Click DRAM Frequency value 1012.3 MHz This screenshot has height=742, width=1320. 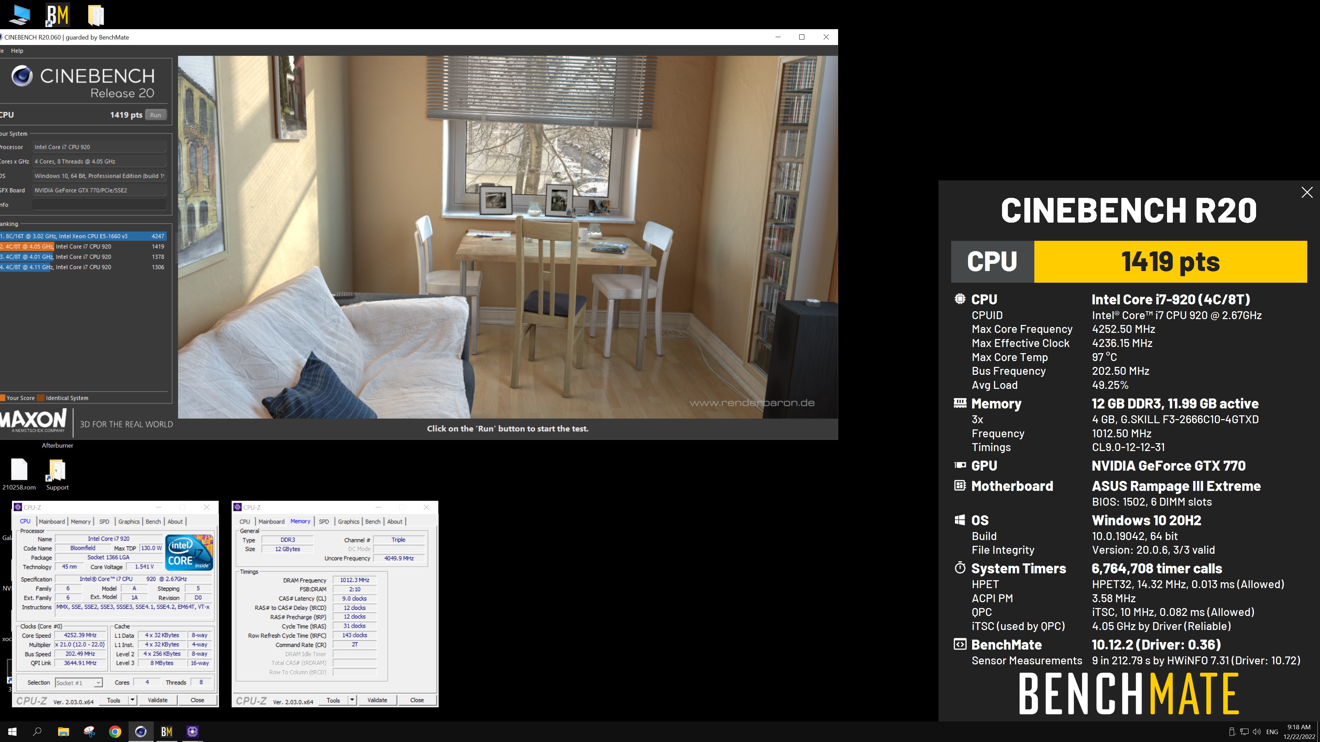pos(355,580)
